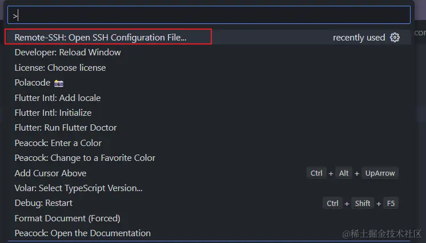Click the F5 keybinding badge

391,203
